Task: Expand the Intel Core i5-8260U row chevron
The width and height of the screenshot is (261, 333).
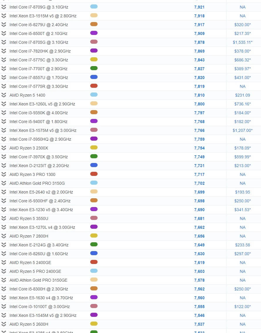Action: (4, 254)
